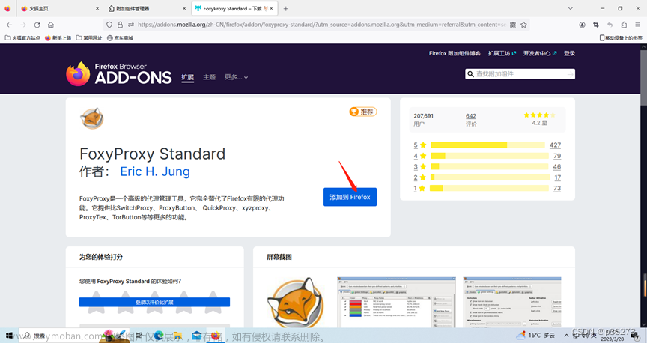
Task: Close the 火狐主页 browser tab
Action: pos(97,9)
